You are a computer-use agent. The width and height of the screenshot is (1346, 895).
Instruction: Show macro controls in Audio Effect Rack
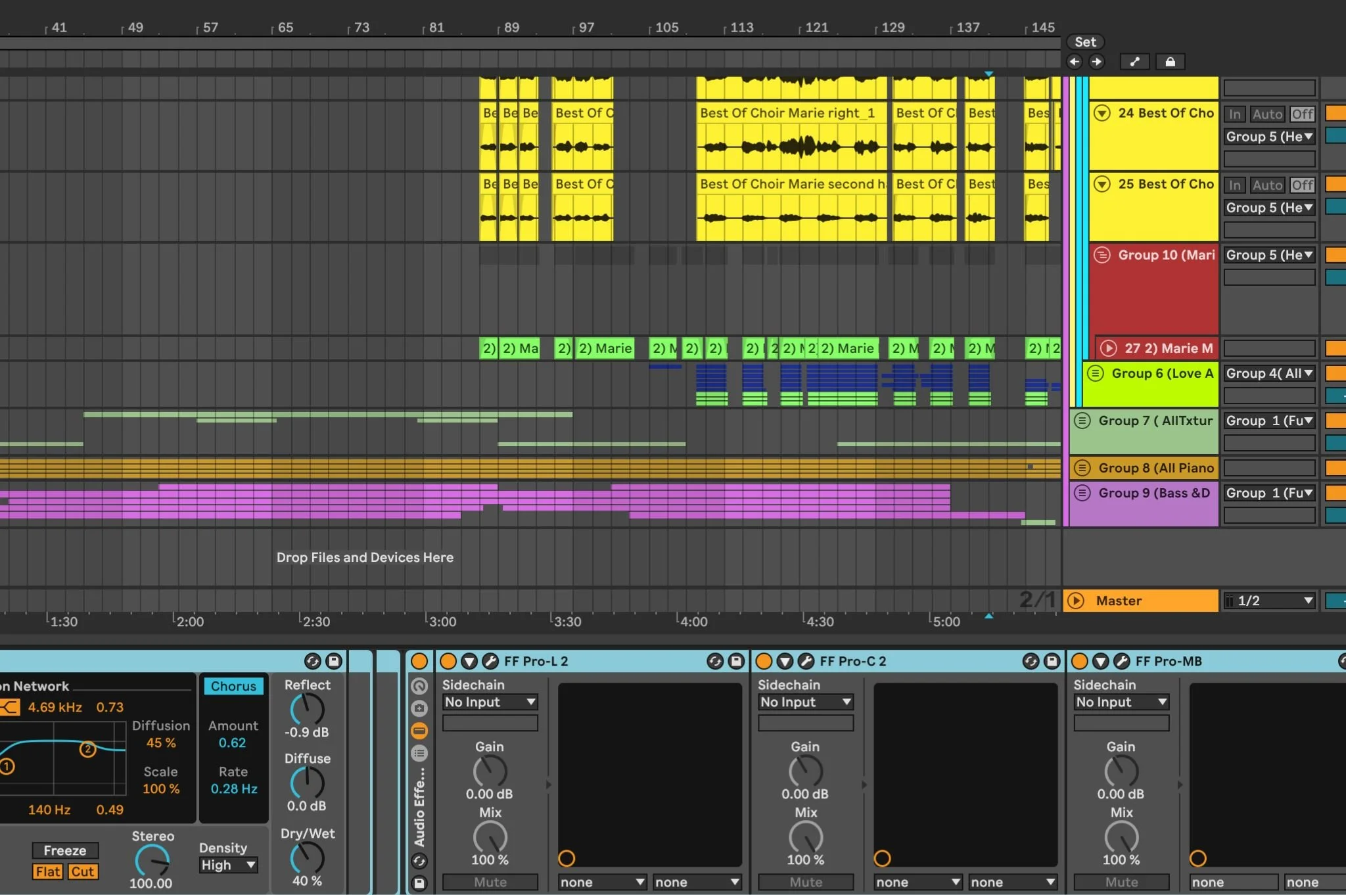(419, 686)
